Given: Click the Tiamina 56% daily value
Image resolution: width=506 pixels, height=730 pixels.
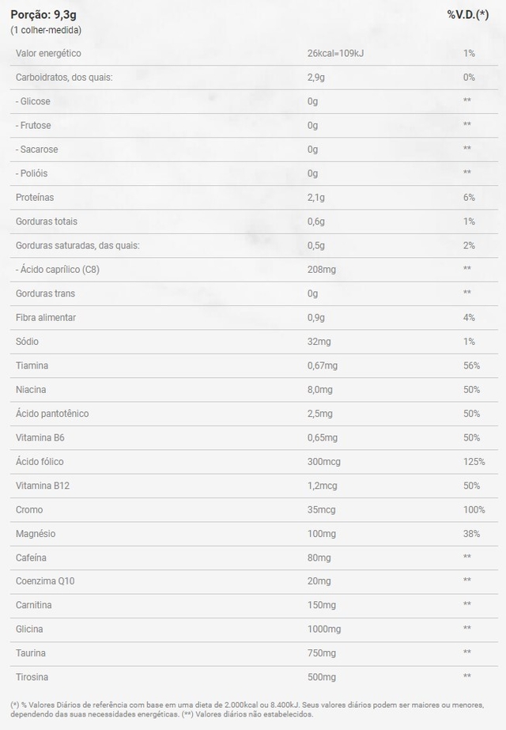Looking at the screenshot, I should [471, 365].
